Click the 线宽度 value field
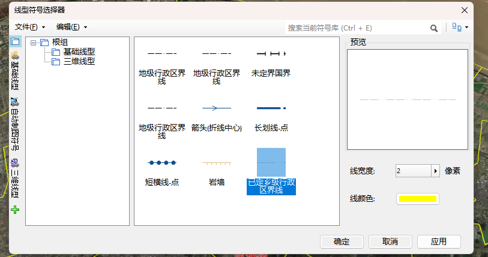The image size is (488, 257). [x=414, y=171]
